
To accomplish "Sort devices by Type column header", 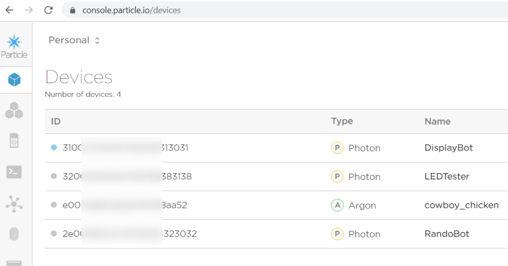I will tap(342, 121).
